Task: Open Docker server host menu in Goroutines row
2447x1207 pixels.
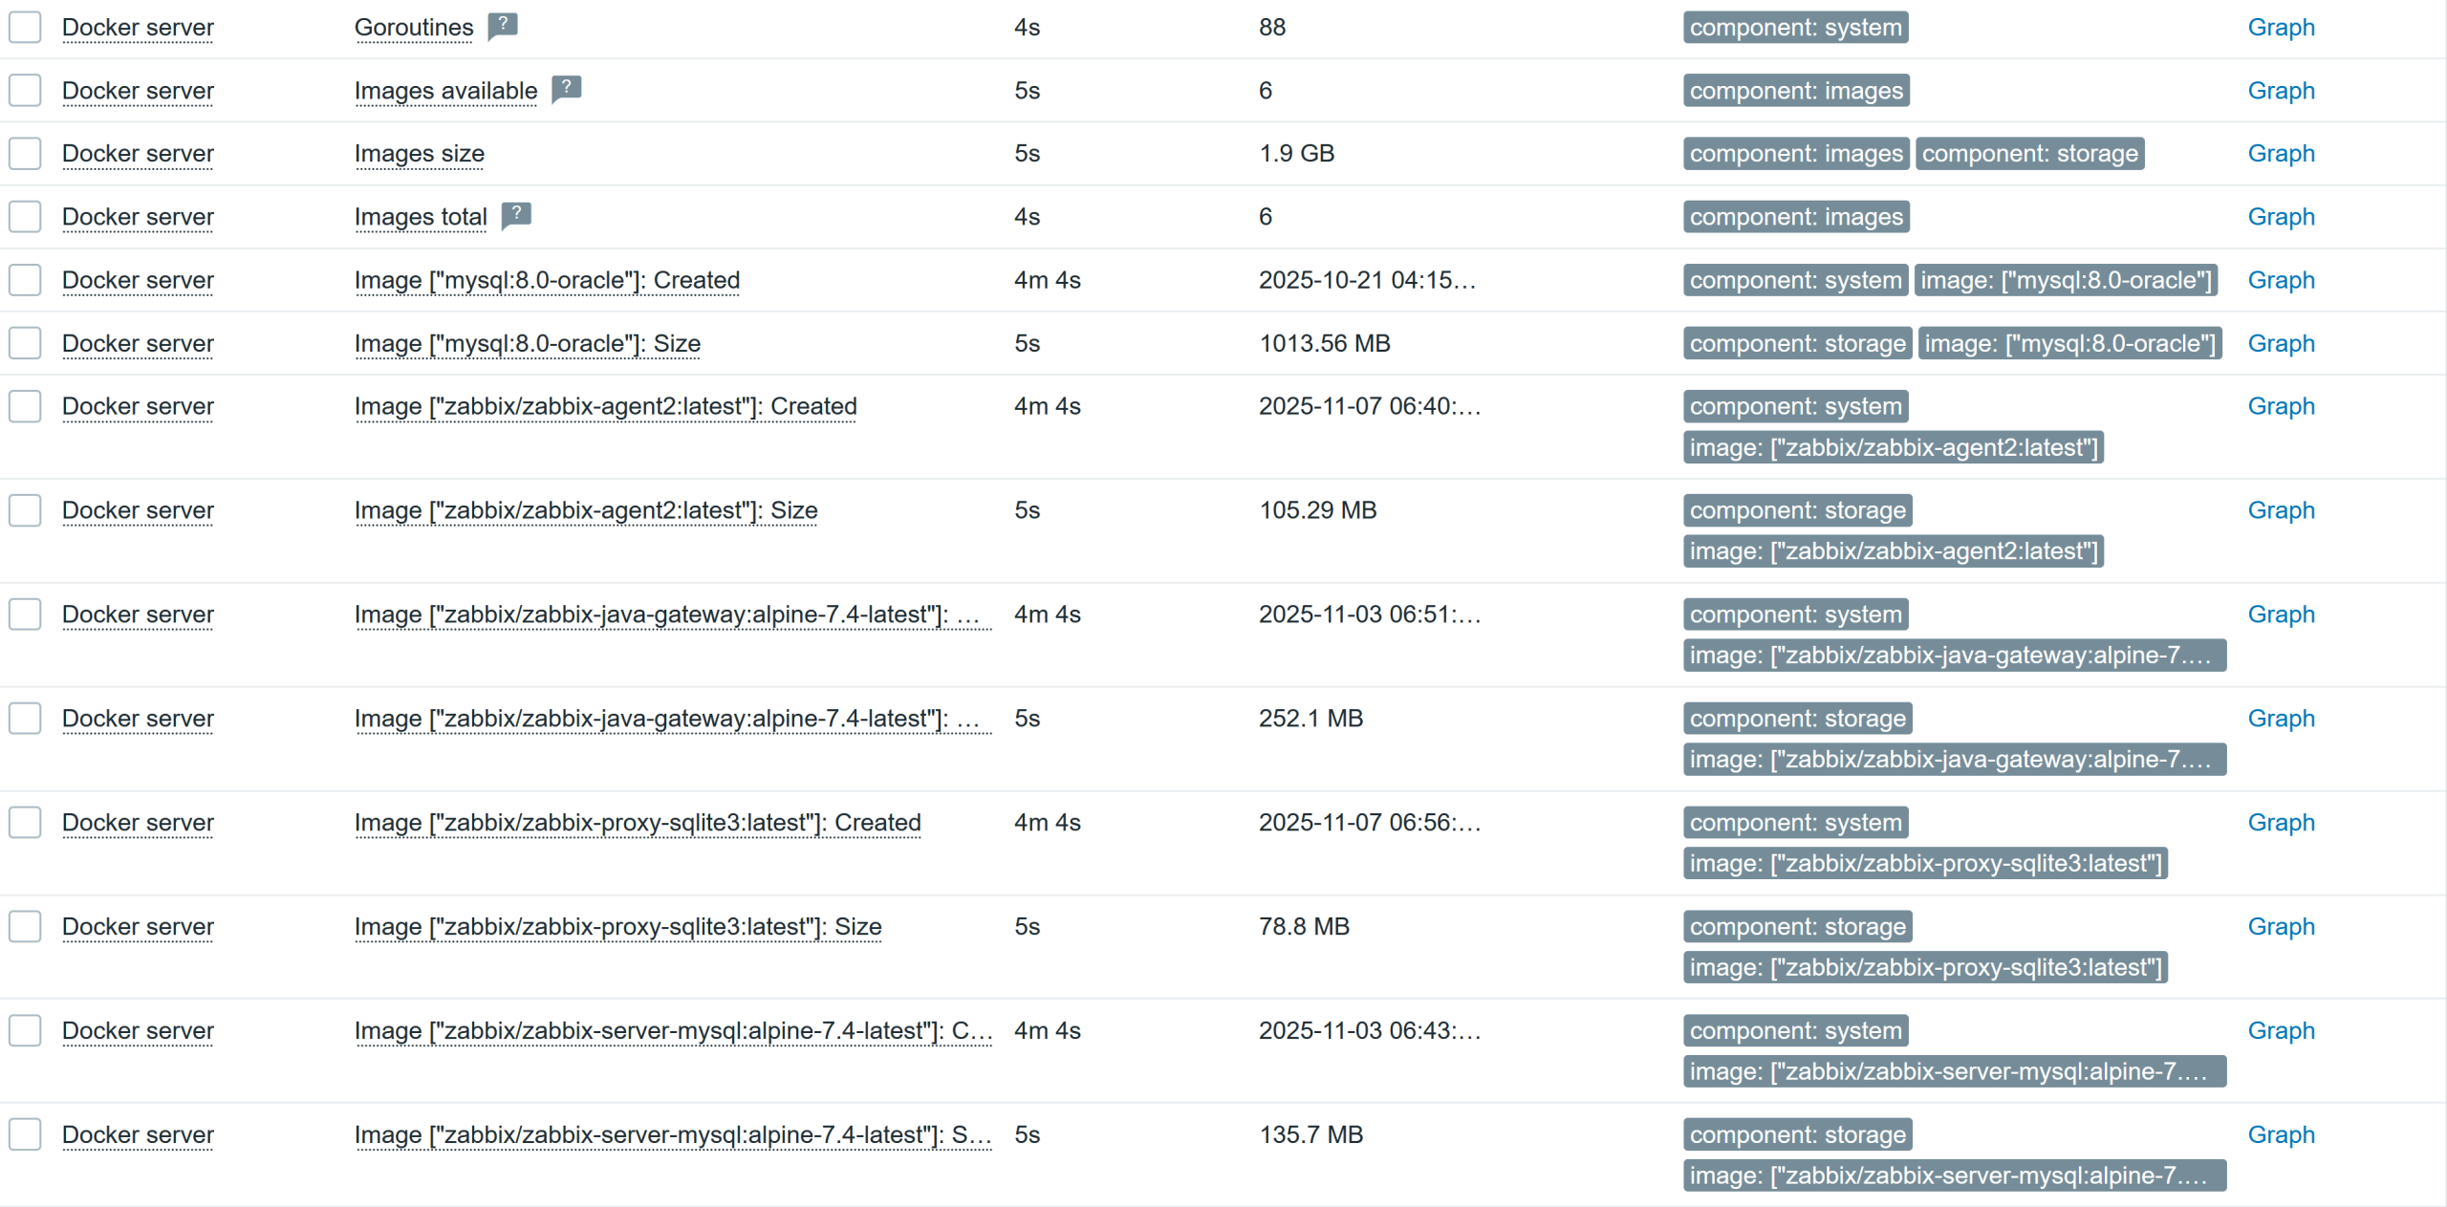Action: 138,28
